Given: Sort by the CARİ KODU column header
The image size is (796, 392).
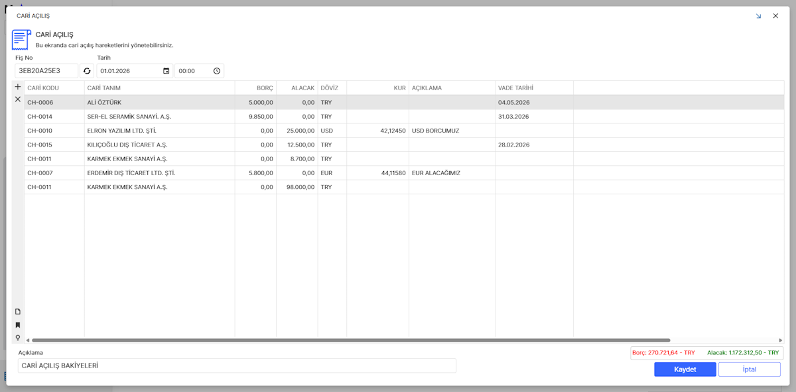Looking at the screenshot, I should (54, 88).
